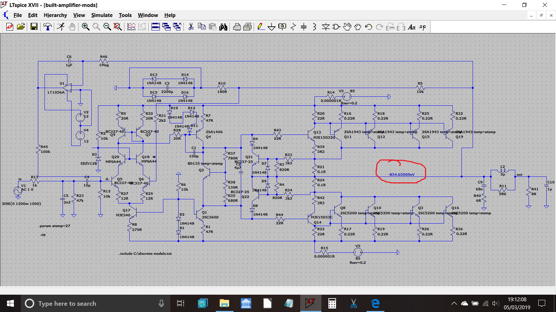
Task: Place a Ground symbol from the toolbar
Action: [x=272, y=27]
